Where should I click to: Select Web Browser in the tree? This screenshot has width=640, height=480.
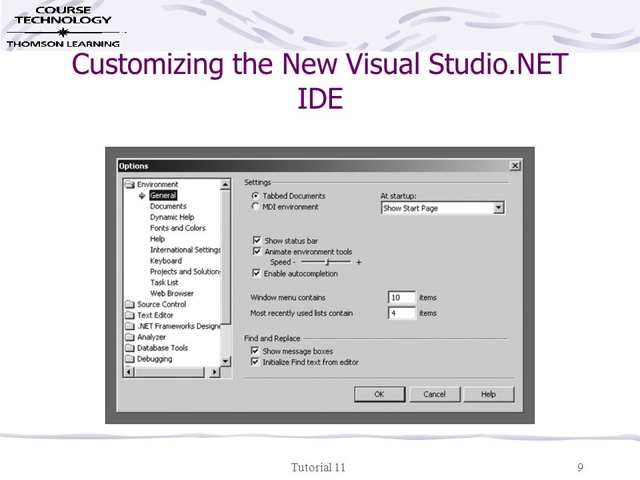coord(172,293)
